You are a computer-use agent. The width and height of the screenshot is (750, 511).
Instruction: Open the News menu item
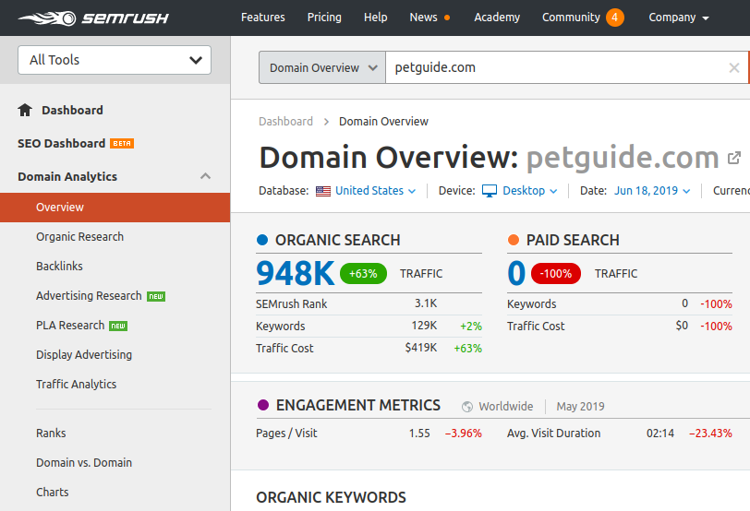click(423, 18)
